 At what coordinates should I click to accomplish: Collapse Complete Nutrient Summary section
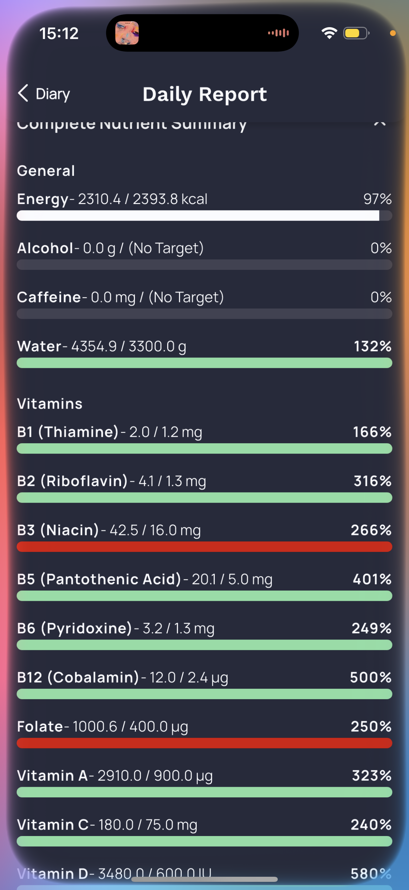379,123
